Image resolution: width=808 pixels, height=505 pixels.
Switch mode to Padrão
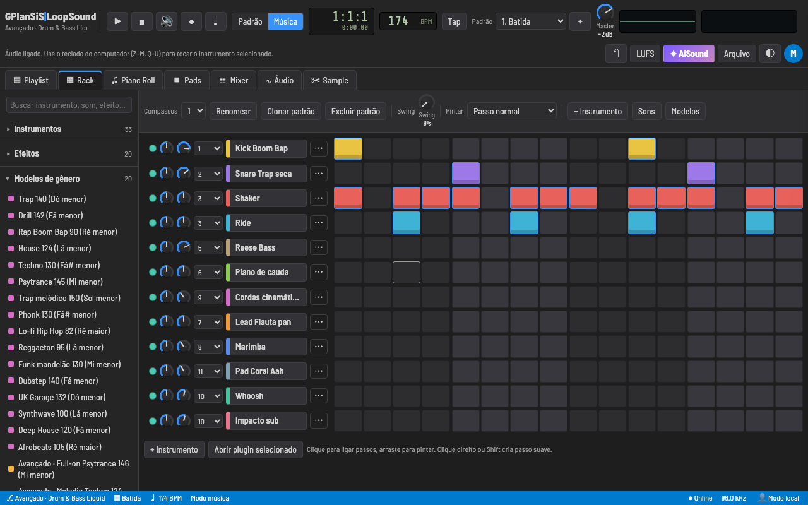[250, 21]
